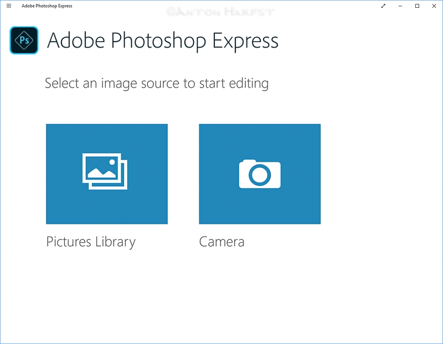Click the large Adobe Photoshop Express heading
Screen dimensions: 443x344
click(162, 41)
